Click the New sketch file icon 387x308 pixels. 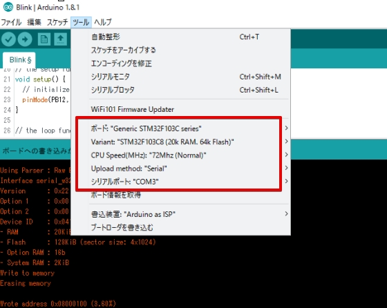pos(44,39)
